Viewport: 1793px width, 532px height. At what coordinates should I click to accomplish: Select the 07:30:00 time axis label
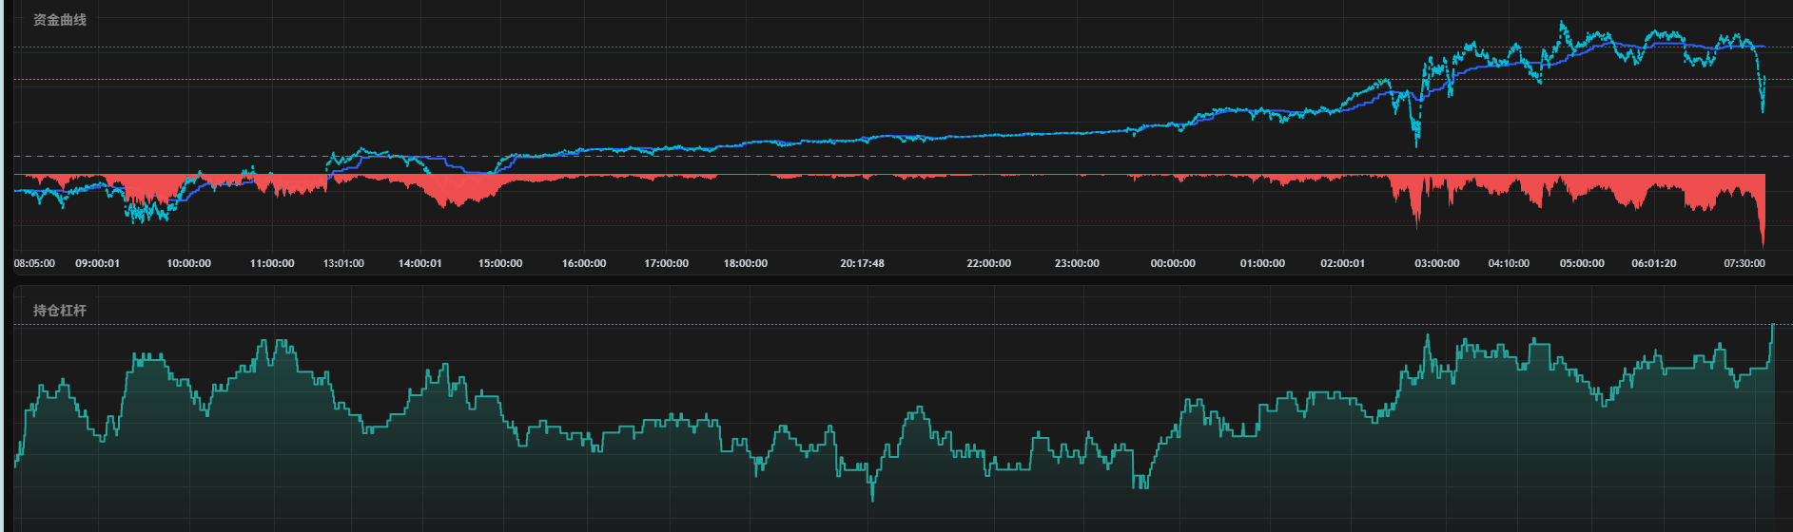(1744, 263)
